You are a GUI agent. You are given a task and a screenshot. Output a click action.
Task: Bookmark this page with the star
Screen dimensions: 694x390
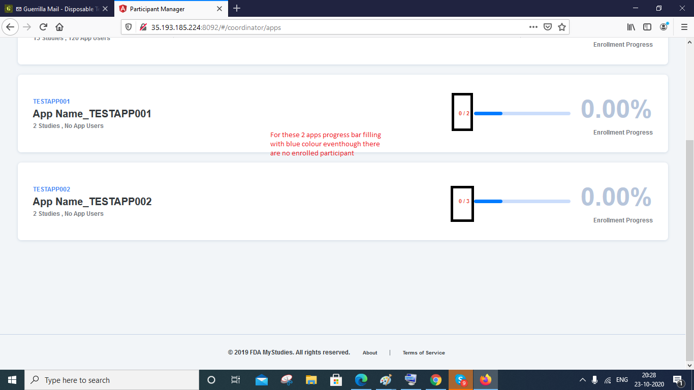click(x=562, y=27)
